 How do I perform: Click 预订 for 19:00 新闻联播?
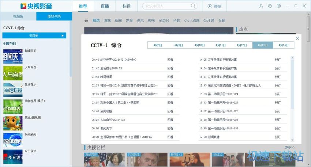[278, 137]
